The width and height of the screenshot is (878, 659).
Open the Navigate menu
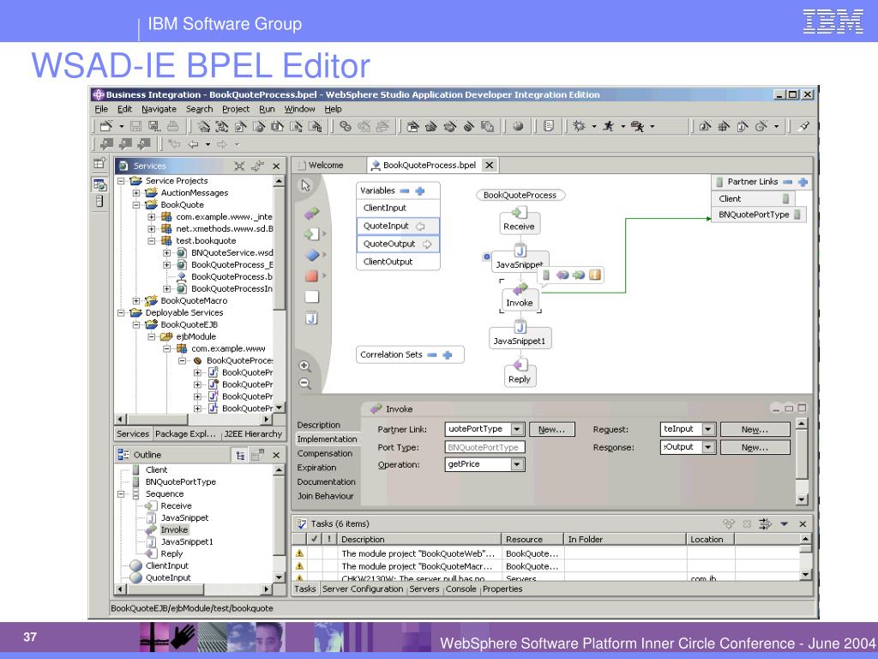[159, 109]
